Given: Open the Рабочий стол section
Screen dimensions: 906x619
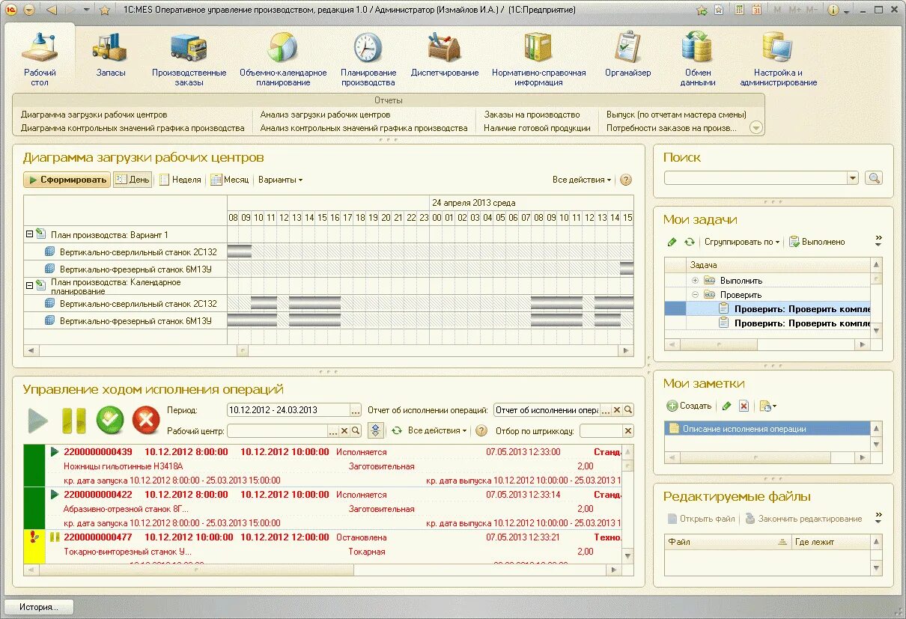Looking at the screenshot, I should tap(39, 59).
